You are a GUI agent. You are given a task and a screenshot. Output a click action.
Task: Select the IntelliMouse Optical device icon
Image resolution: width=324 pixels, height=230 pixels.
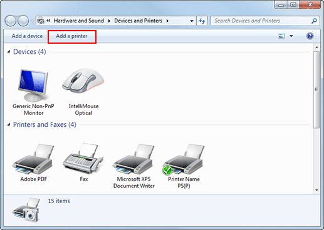[x=83, y=81]
